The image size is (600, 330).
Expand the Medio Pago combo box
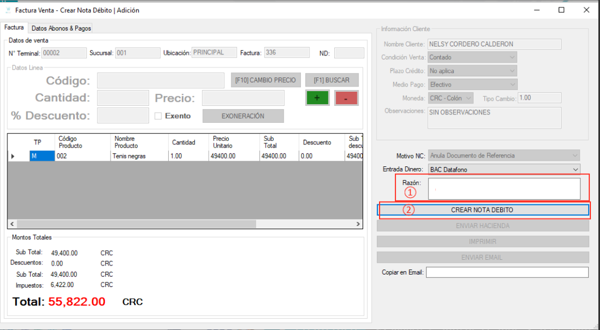pyautogui.click(x=472, y=84)
